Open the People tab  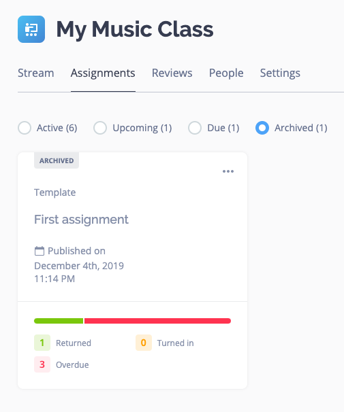click(226, 73)
